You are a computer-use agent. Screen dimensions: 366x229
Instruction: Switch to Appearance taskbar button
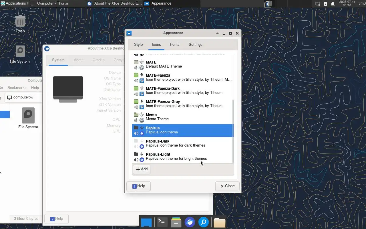click(x=172, y=3)
